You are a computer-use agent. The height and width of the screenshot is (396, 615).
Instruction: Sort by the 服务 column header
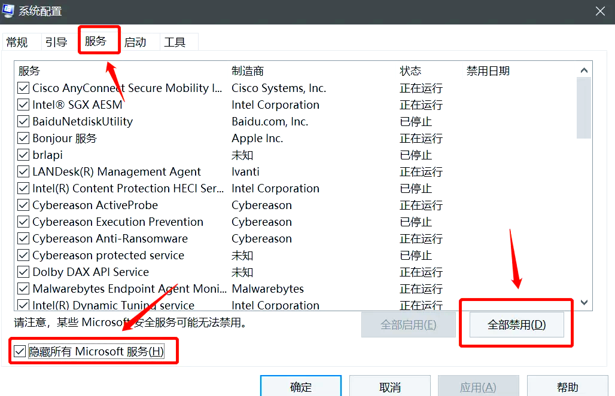(x=29, y=71)
